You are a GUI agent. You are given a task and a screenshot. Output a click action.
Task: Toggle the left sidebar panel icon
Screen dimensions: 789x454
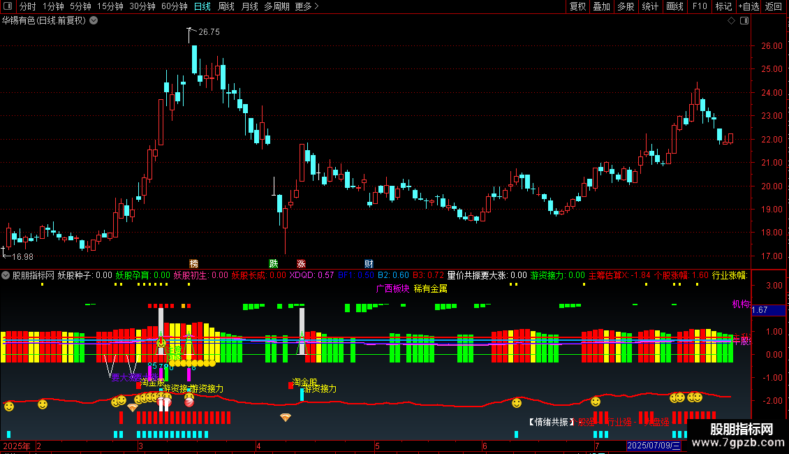pyautogui.click(x=8, y=6)
